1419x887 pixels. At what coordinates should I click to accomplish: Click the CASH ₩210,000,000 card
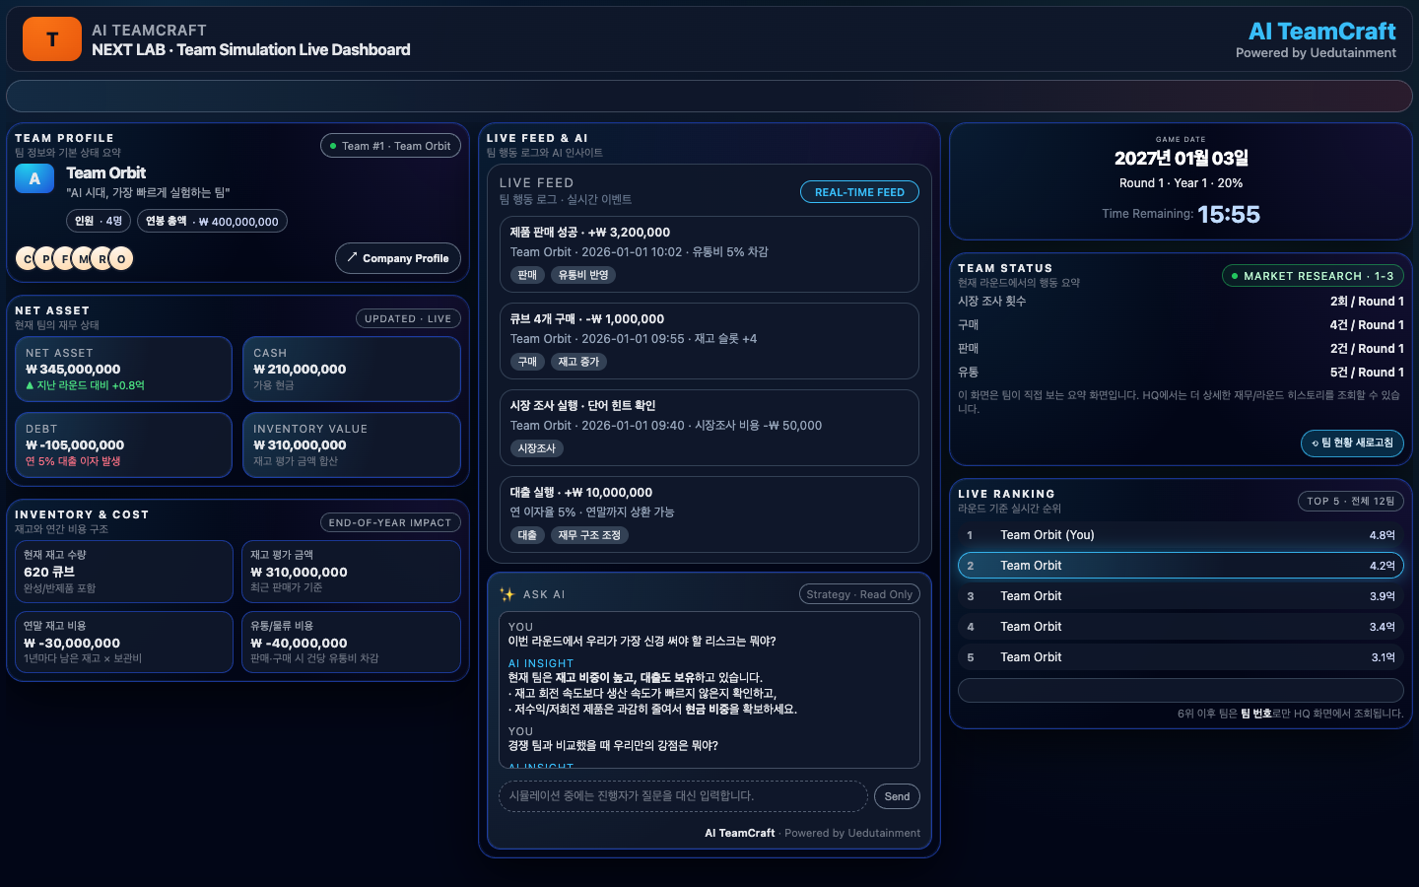[352, 370]
